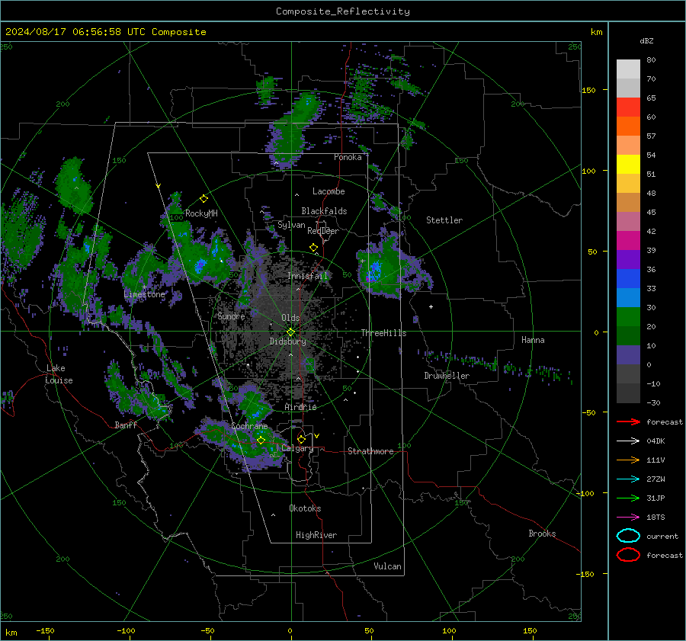Image resolution: width=686 pixels, height=641 pixels.
Task: Click the RockyMH label
Action: click(201, 213)
